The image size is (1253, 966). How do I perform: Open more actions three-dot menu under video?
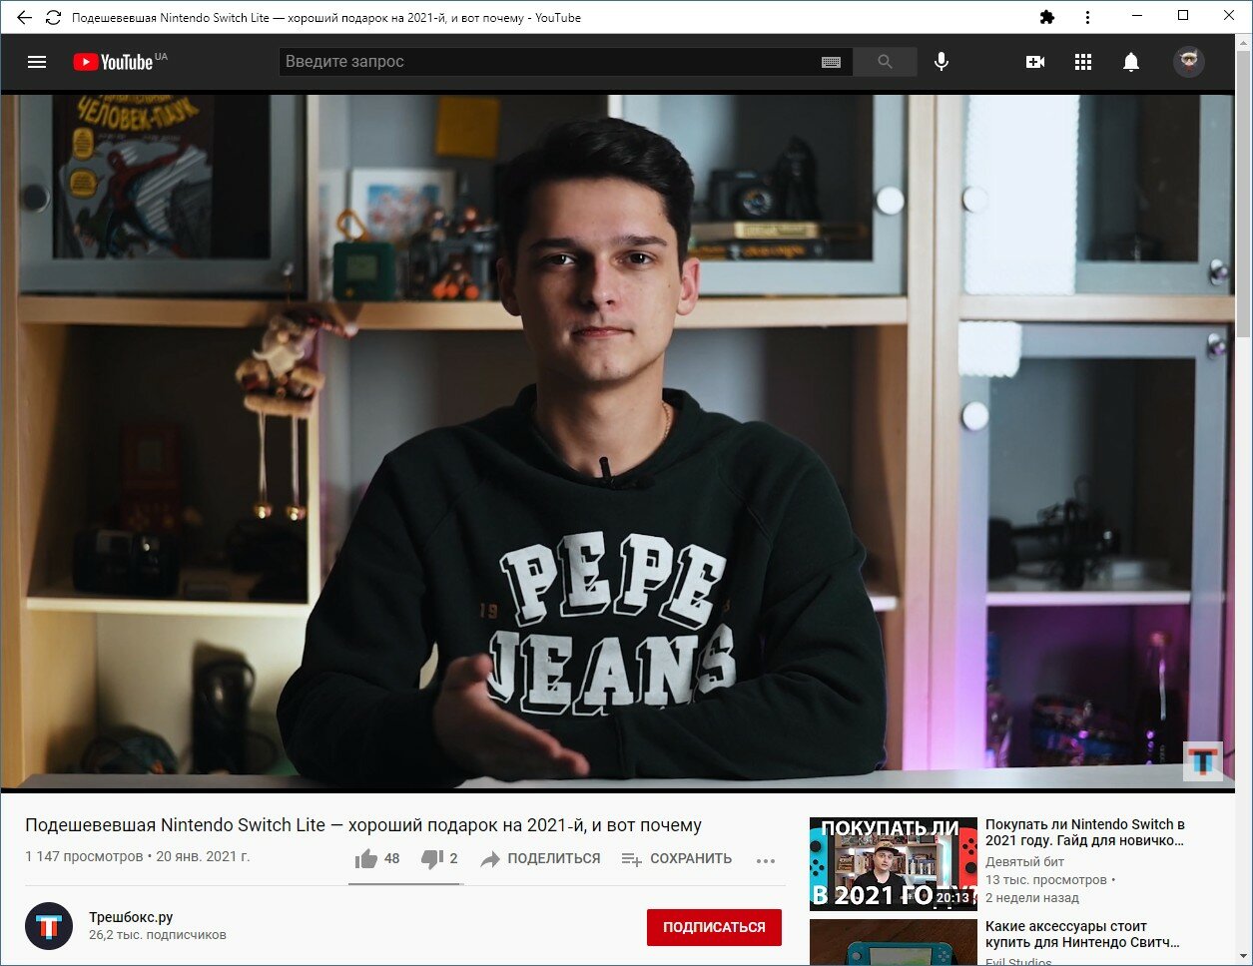point(766,860)
